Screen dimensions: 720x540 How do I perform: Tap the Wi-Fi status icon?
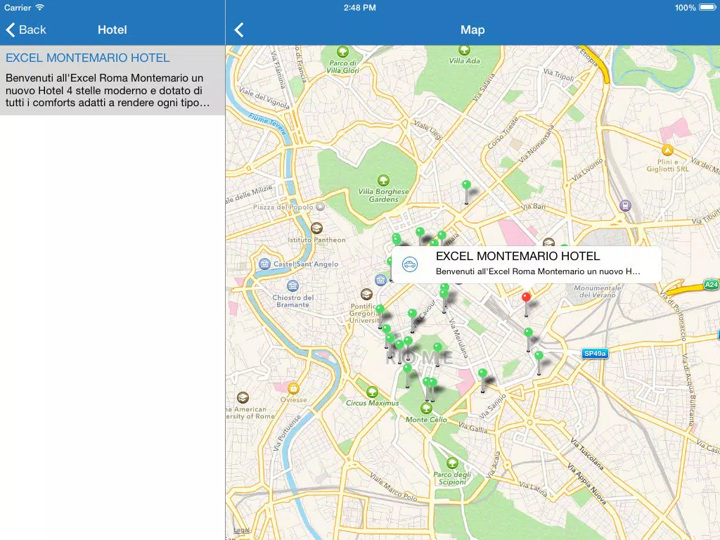coord(39,7)
